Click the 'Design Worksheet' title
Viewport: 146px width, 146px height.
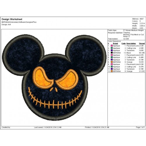click(12, 19)
